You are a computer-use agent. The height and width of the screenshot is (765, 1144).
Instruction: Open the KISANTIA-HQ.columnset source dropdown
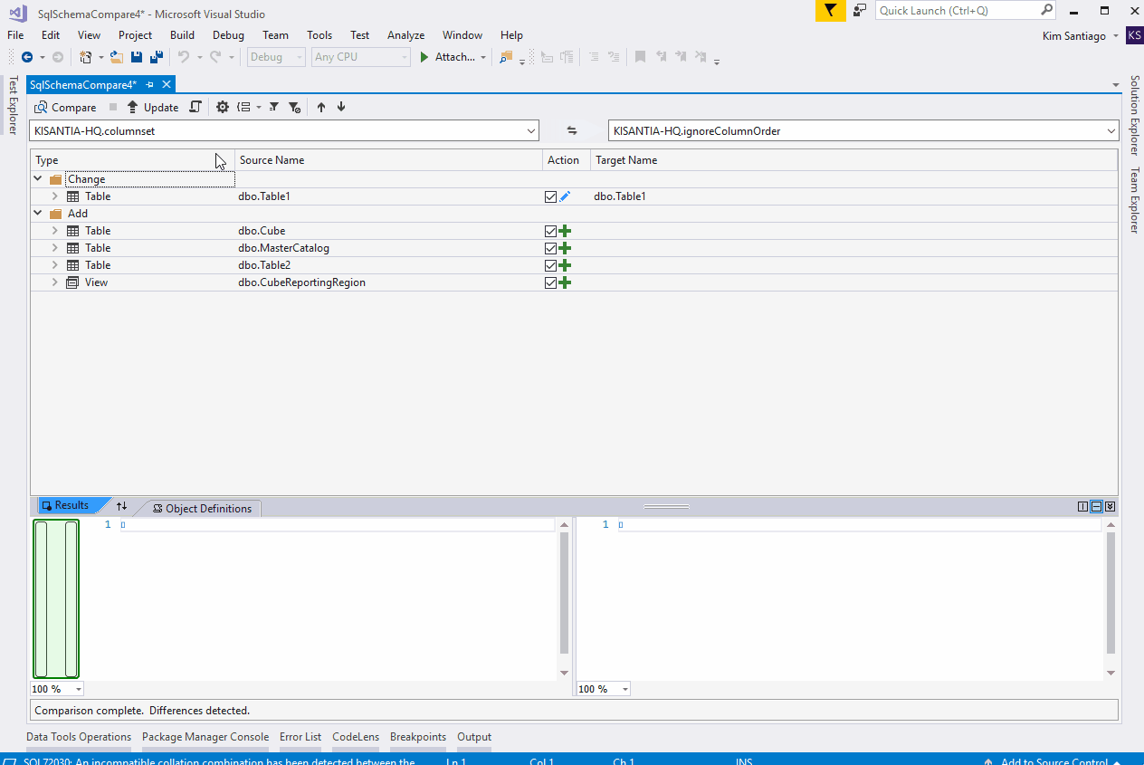click(531, 131)
